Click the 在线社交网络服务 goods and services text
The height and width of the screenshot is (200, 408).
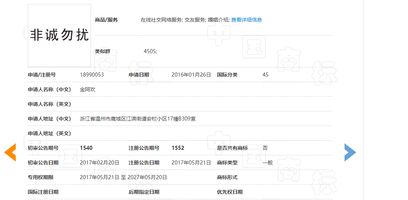point(161,20)
